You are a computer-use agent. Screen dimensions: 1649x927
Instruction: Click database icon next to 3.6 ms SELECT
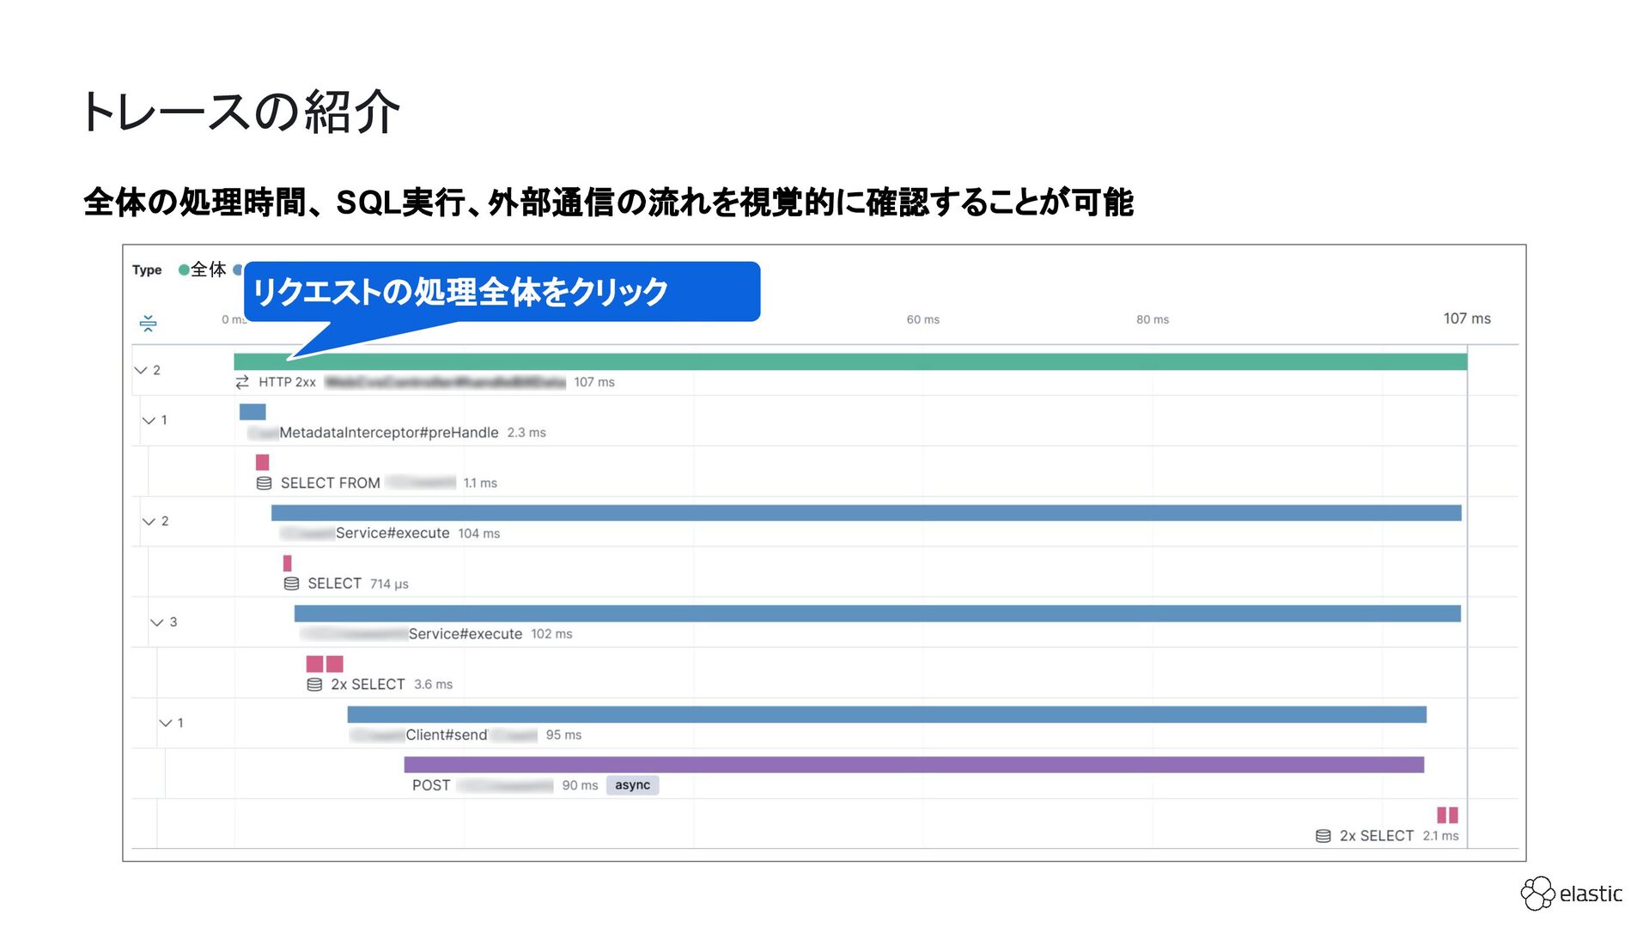[314, 684]
